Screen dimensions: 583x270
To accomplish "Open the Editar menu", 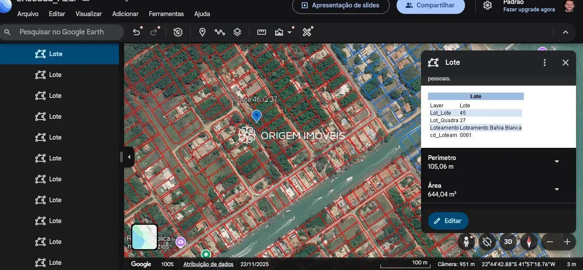I will 57,14.
